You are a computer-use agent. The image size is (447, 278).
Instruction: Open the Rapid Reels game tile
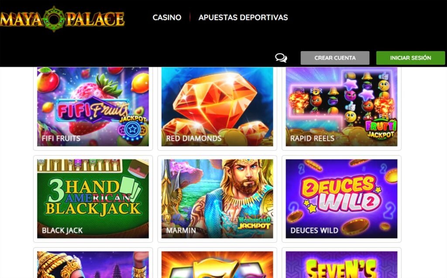click(341, 106)
